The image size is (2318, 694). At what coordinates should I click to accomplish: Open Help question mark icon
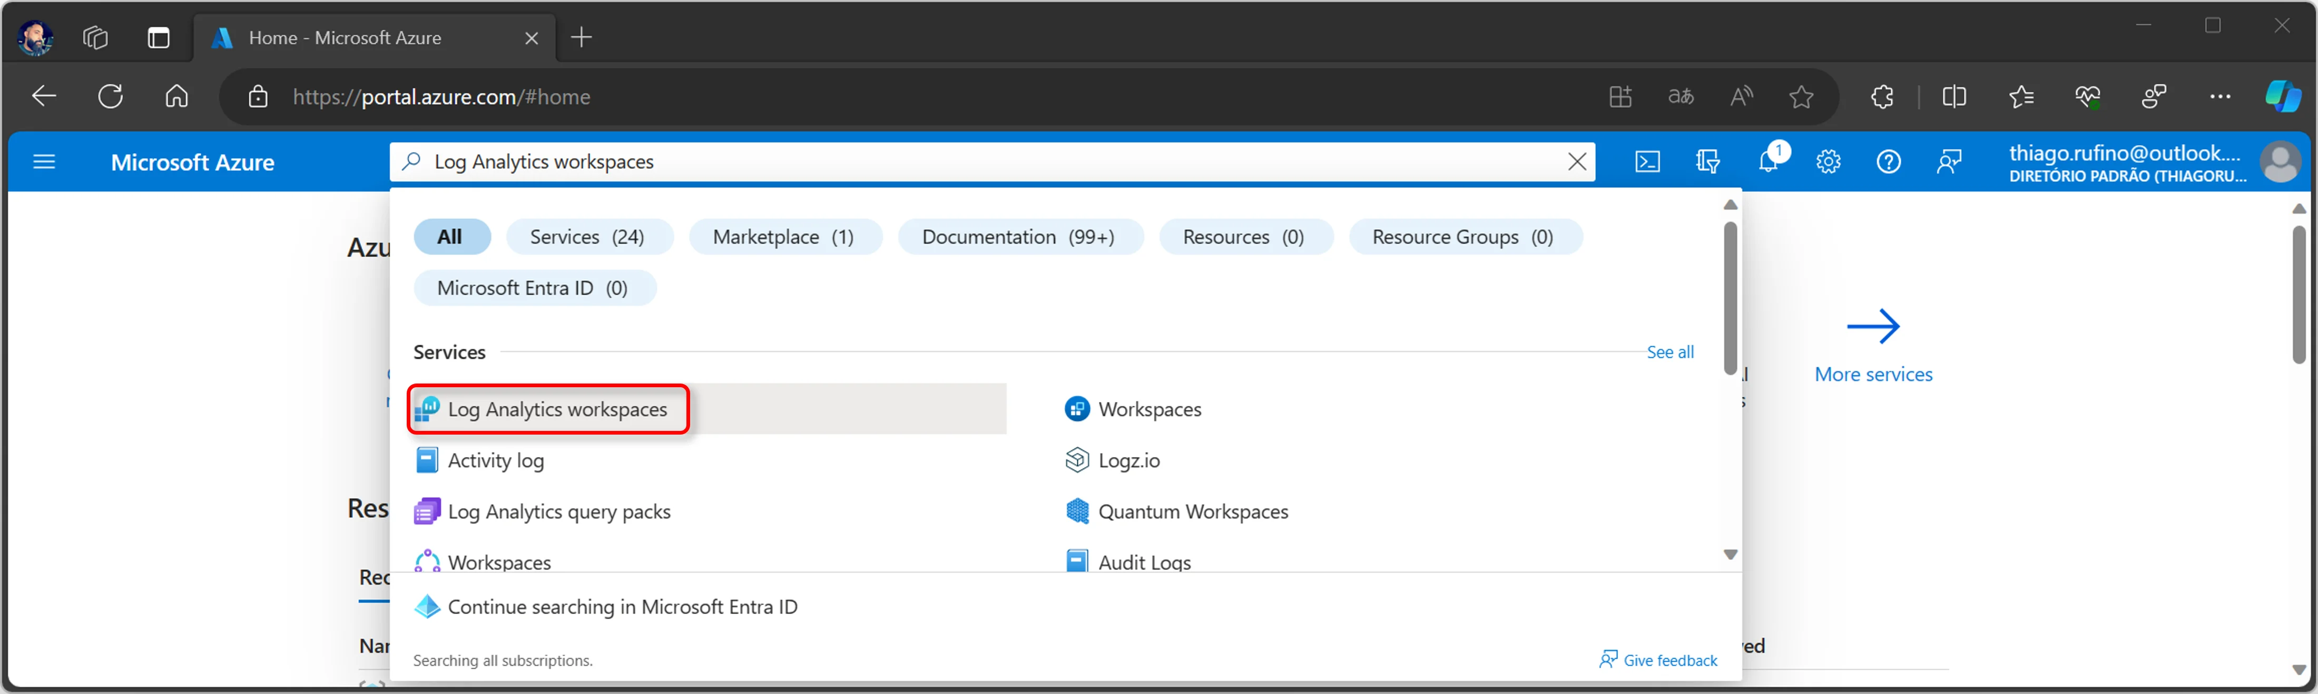click(x=1888, y=162)
